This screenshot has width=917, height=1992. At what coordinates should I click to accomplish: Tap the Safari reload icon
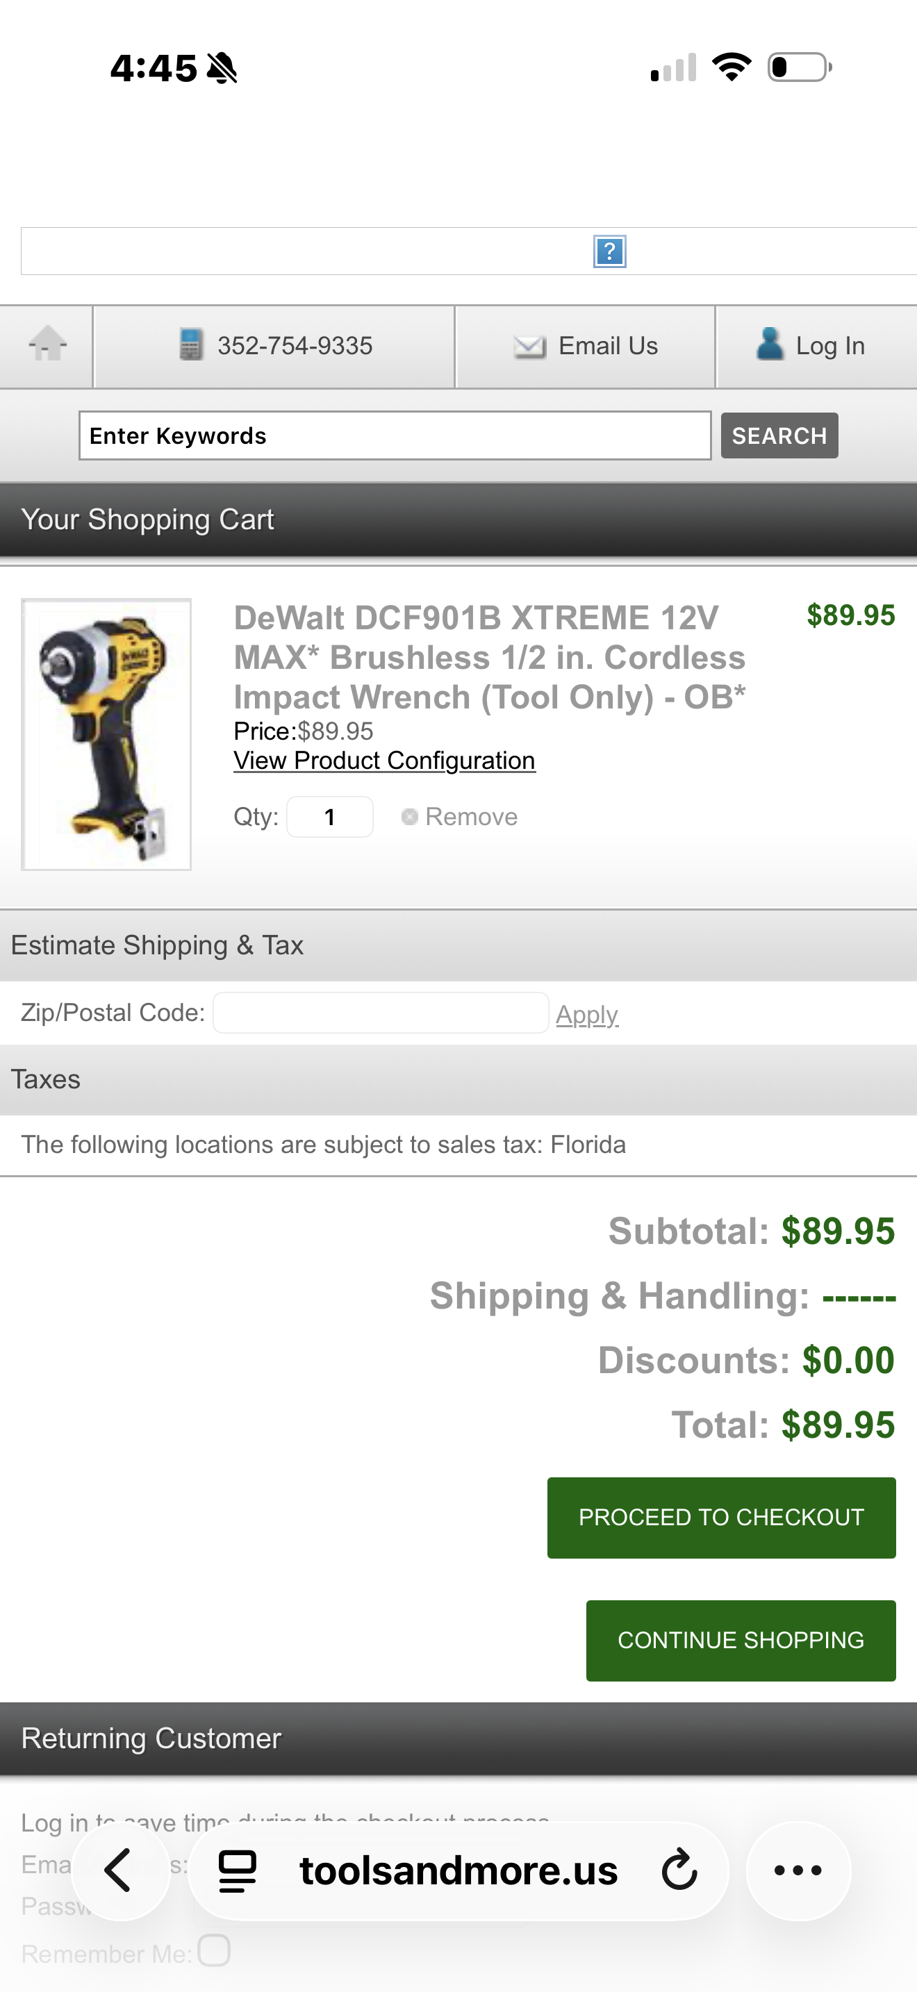(x=678, y=1870)
